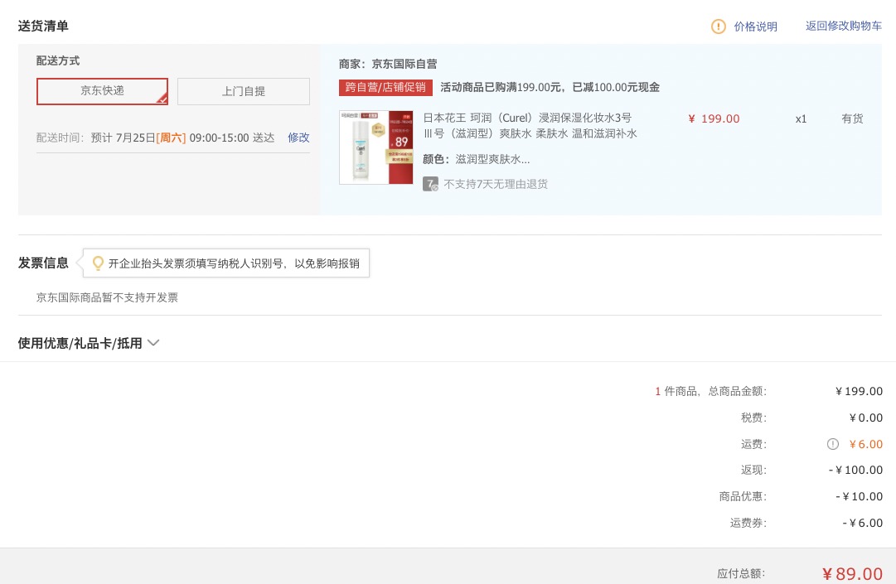Click the 运费 ¥6.00 value

(x=865, y=444)
